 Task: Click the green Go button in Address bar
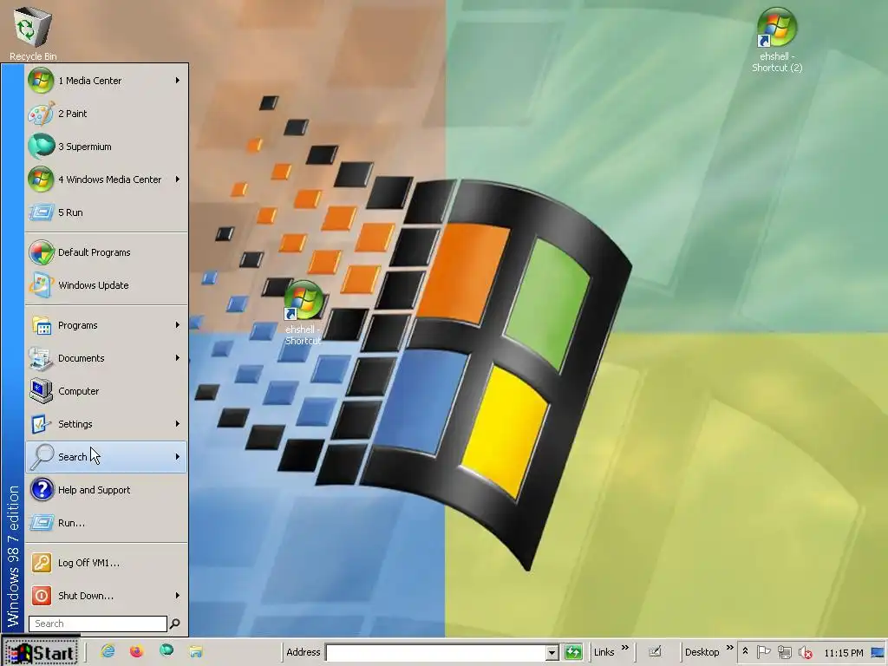(573, 652)
